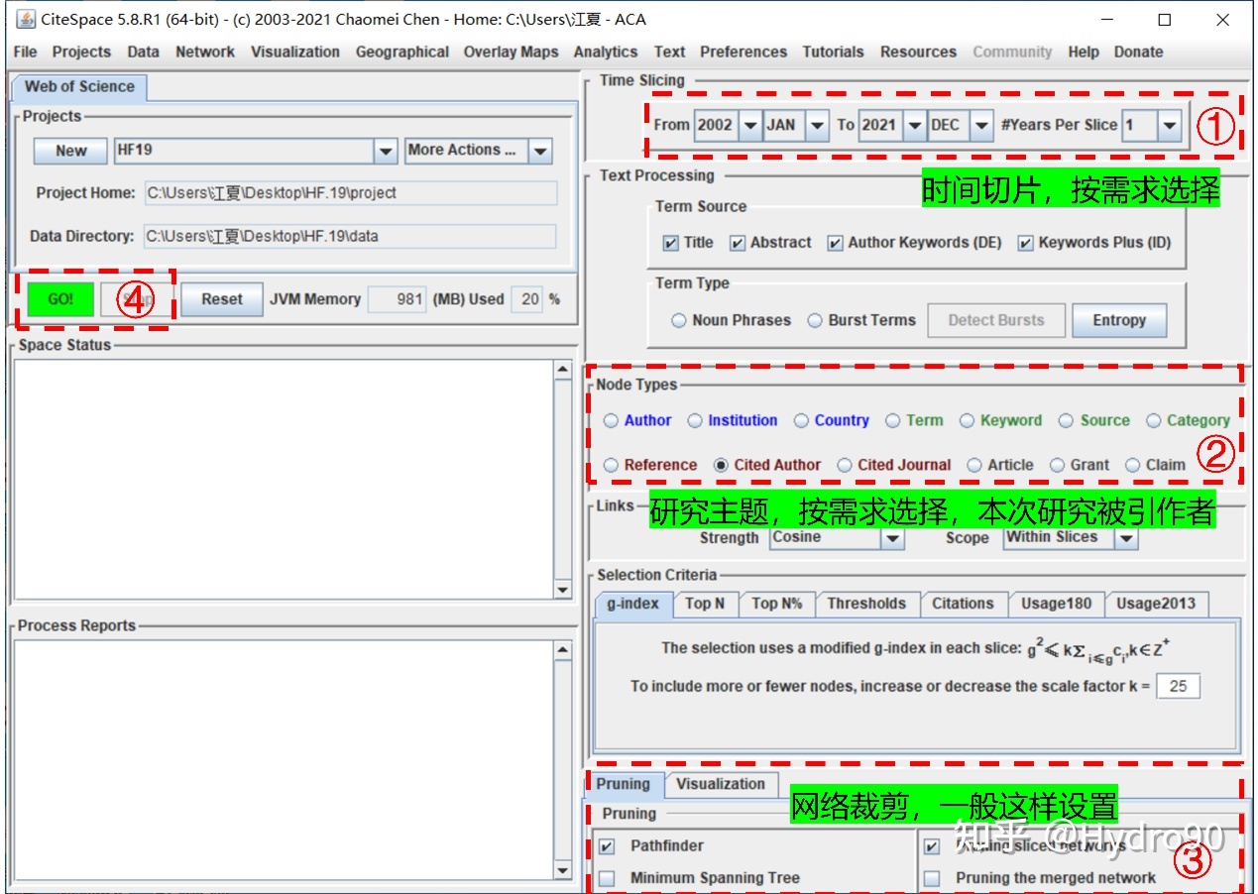Open the Visualization menu in menu bar
Screen dimensions: 1258x894
click(x=295, y=52)
